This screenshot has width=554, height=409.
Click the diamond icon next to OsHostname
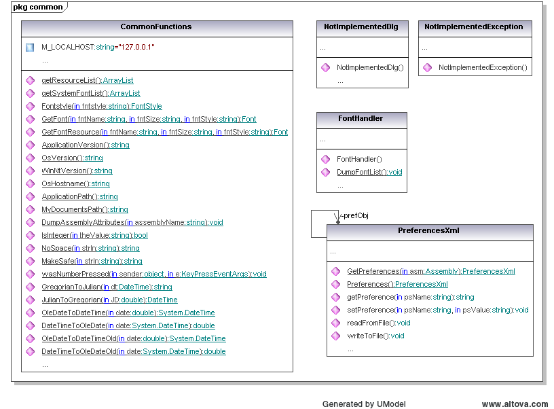[x=31, y=184]
